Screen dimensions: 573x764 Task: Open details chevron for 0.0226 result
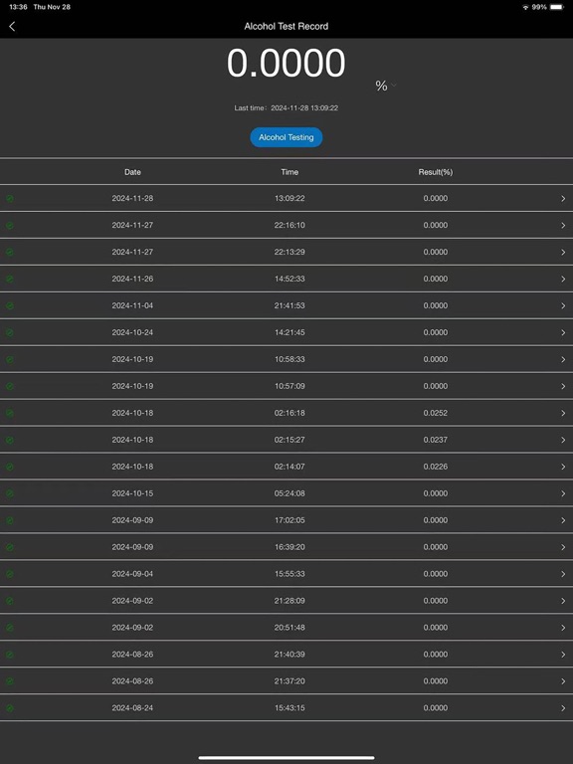(563, 467)
